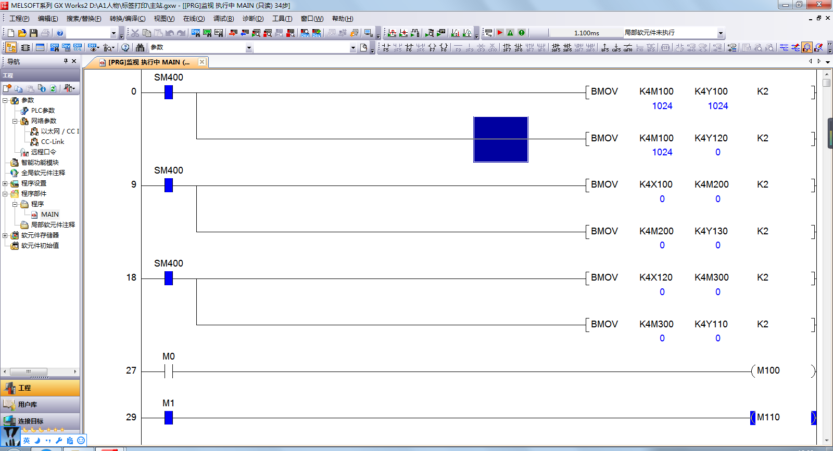The height and width of the screenshot is (451, 833).
Task: Click the binoculars find device icon
Action: [140, 47]
